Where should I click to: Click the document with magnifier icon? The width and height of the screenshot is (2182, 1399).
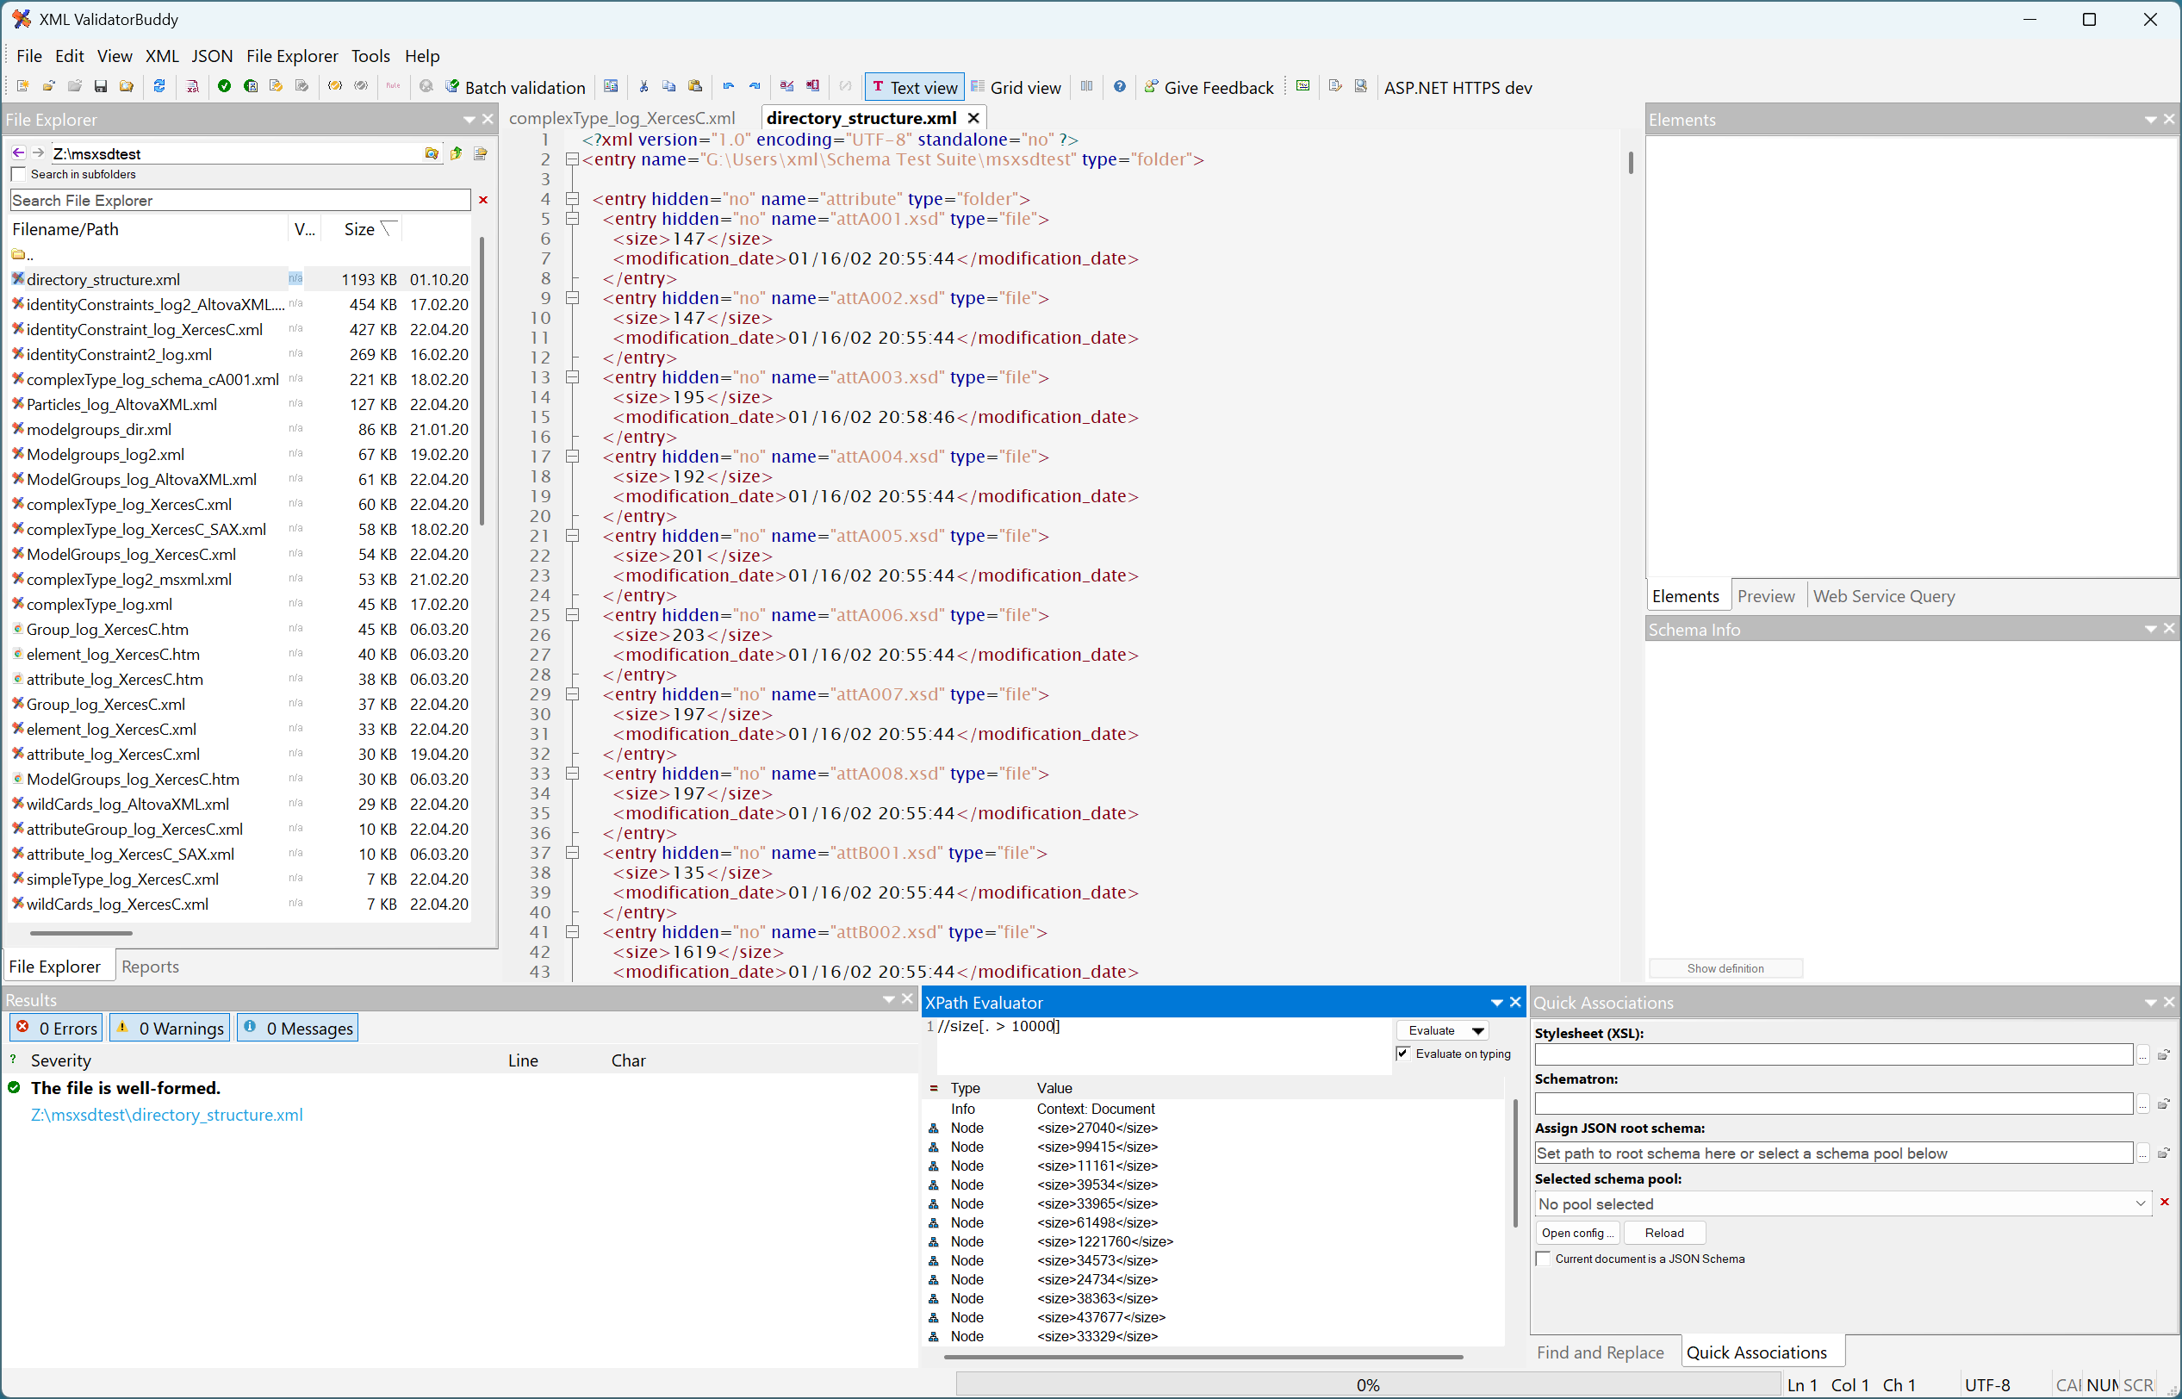click(x=1361, y=86)
